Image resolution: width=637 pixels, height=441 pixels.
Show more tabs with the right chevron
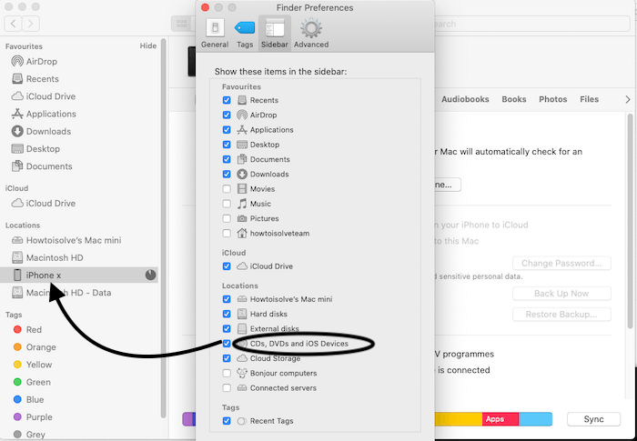[628, 99]
